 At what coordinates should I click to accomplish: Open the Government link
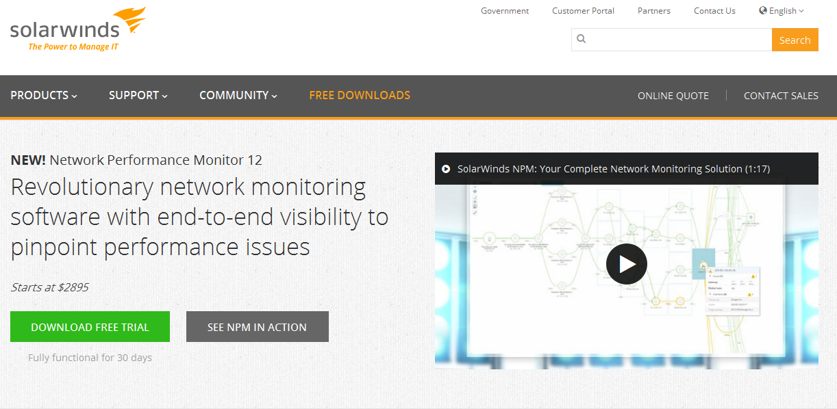pyautogui.click(x=505, y=11)
